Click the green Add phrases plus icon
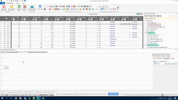Screen dimensions: 178x100 click(x=19, y=7)
